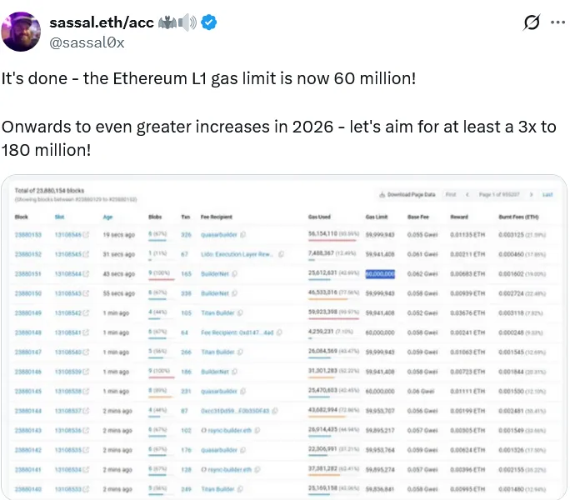Click the Age column header
The image size is (570, 500).
tap(107, 215)
